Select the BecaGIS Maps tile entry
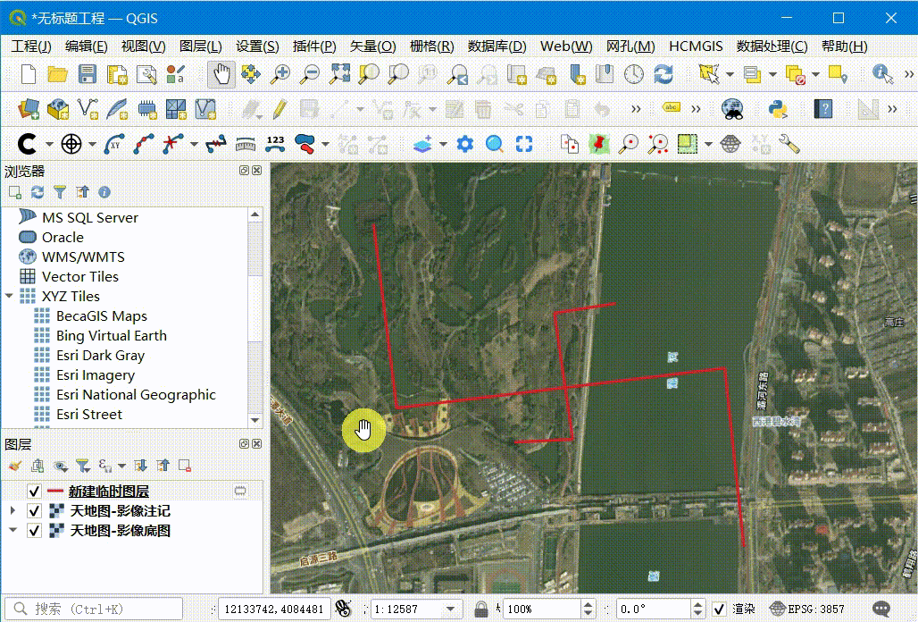 coord(101,315)
